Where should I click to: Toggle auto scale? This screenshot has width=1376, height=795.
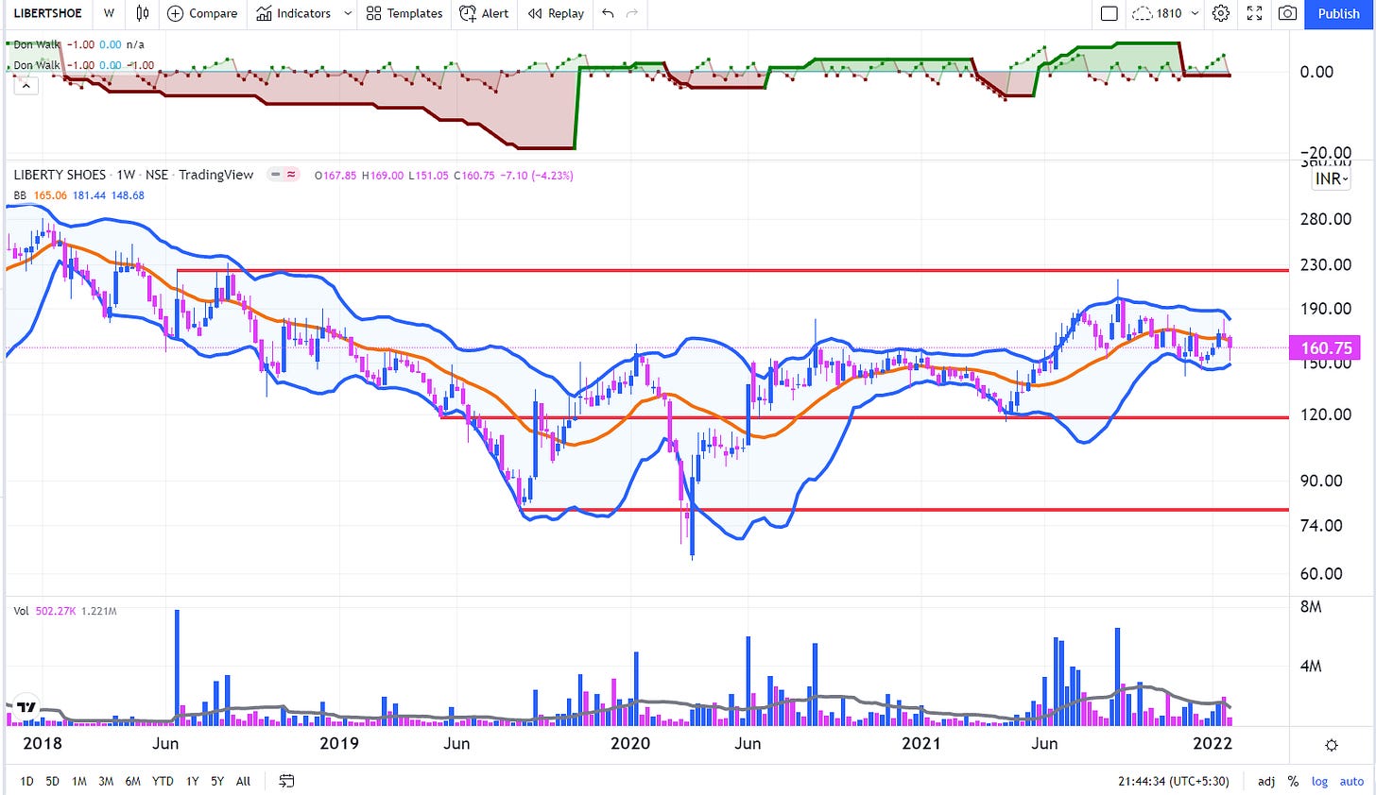[1351, 781]
